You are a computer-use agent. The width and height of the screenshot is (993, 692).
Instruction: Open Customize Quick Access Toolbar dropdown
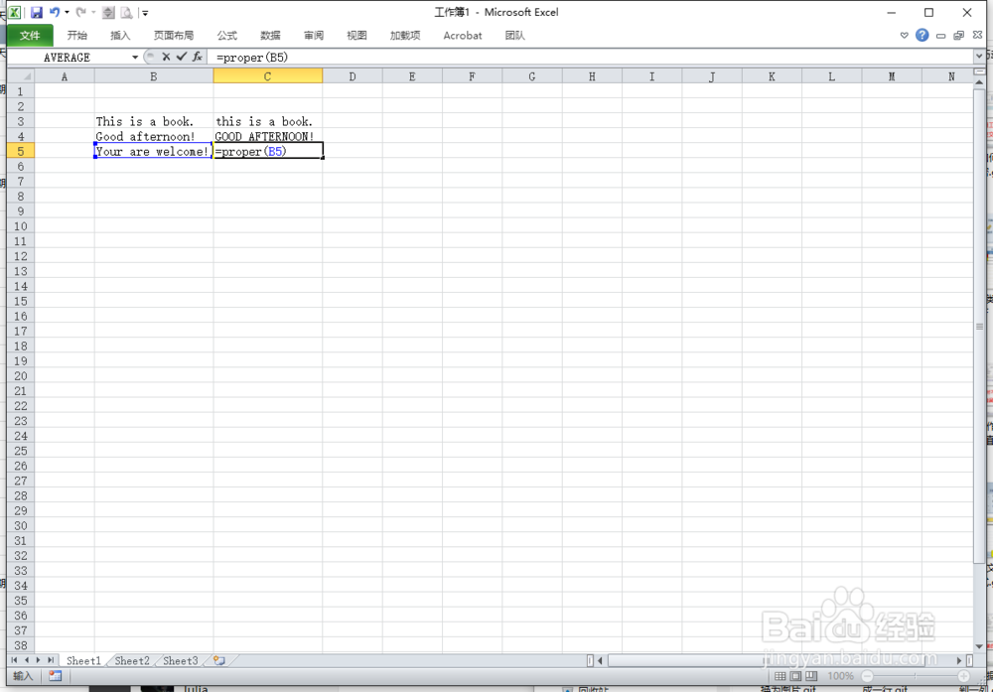pyautogui.click(x=145, y=13)
